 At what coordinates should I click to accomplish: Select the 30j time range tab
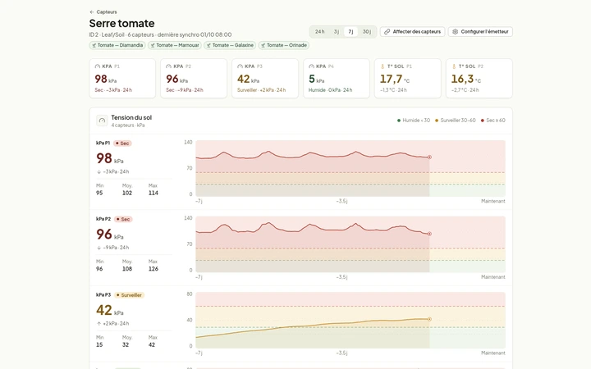(367, 32)
